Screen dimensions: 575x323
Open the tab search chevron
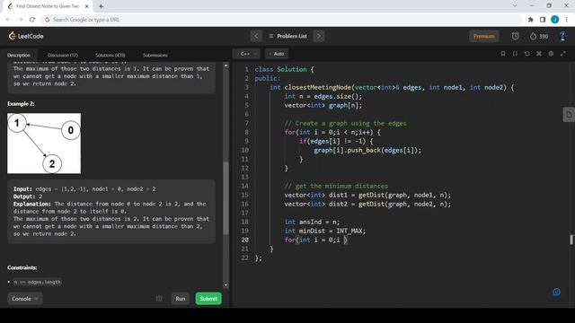click(515, 5)
